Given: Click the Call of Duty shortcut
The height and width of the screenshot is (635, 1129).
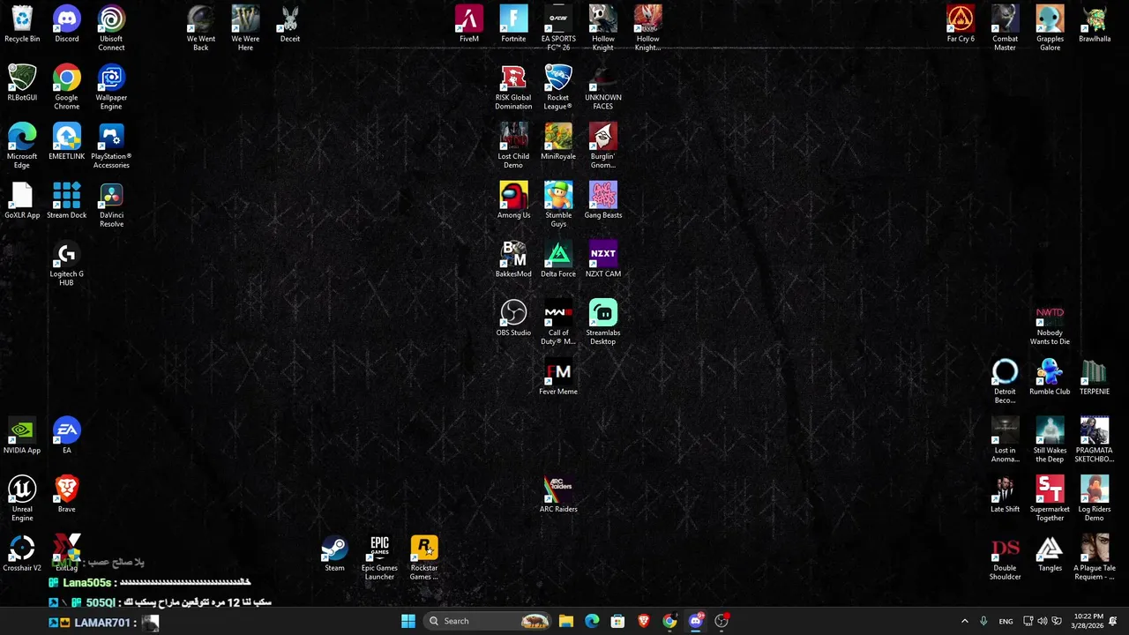Looking at the screenshot, I should [x=558, y=323].
